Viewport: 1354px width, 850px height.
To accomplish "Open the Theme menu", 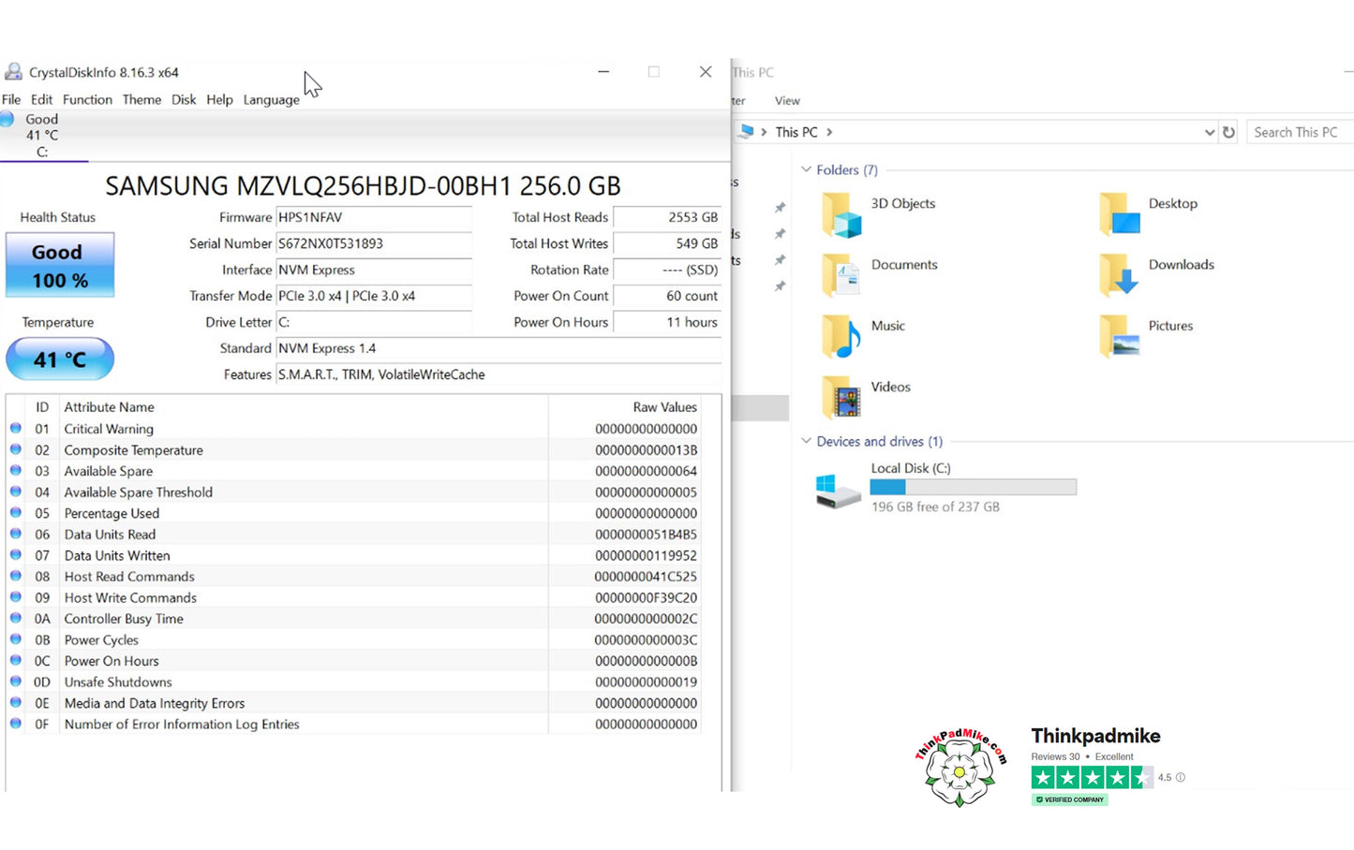I will (141, 99).
